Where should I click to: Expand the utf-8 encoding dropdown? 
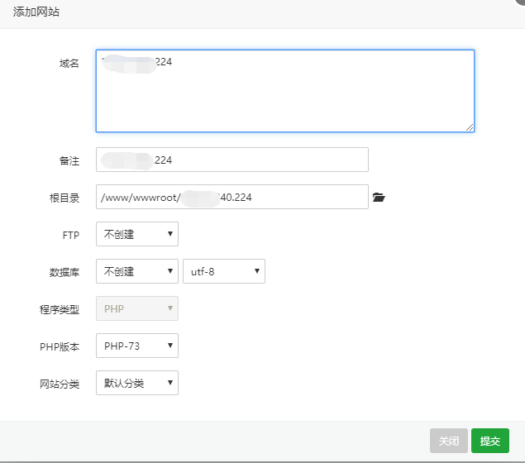point(223,272)
